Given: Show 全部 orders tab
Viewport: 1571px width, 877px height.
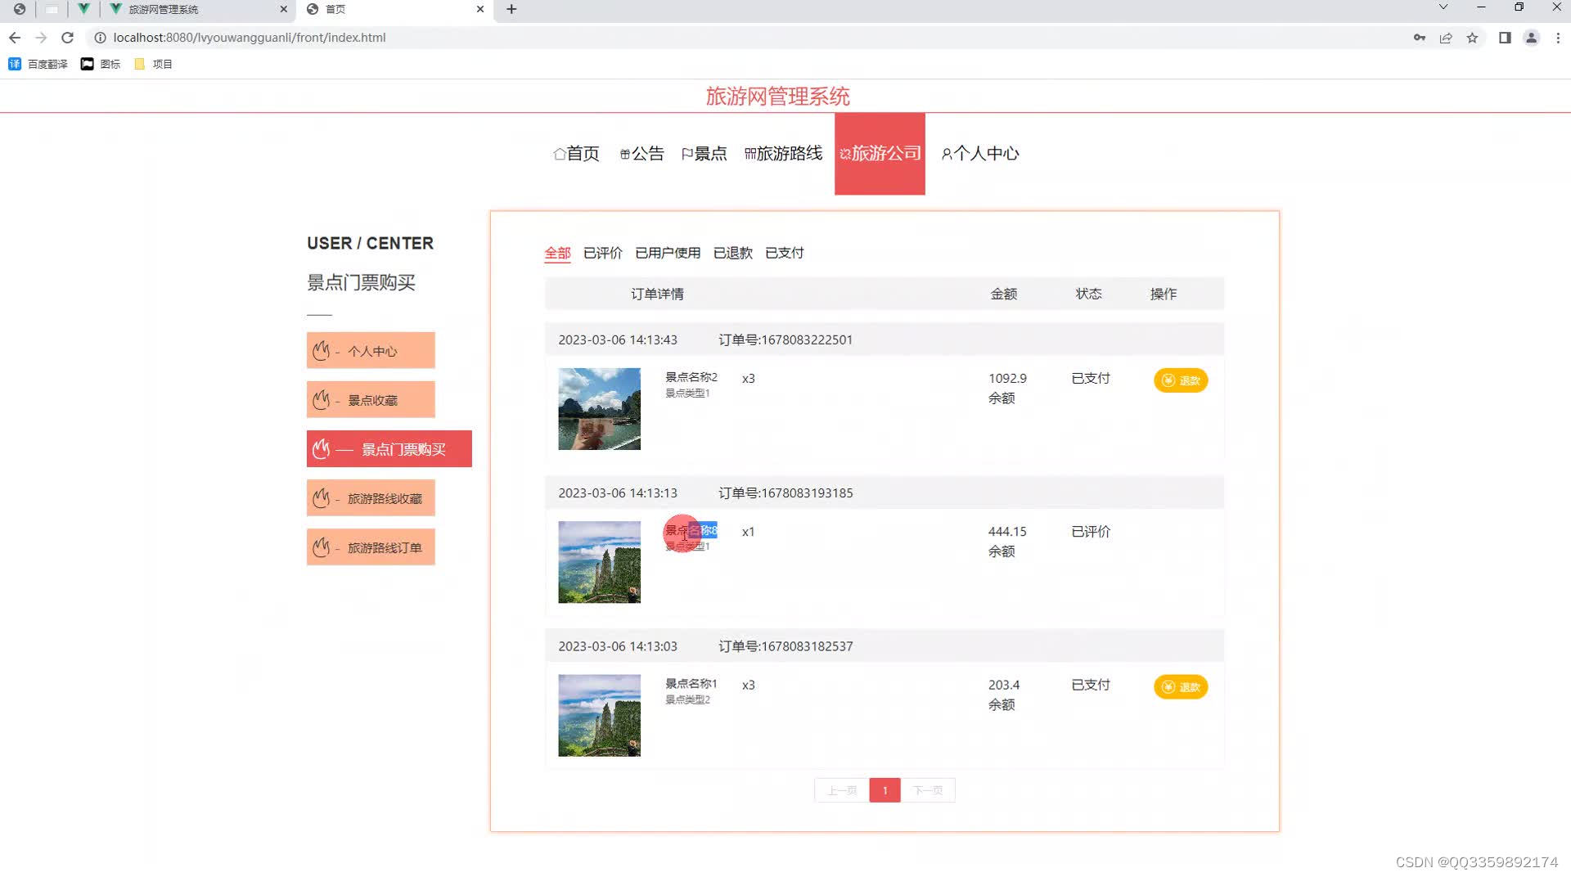Looking at the screenshot, I should pyautogui.click(x=557, y=253).
